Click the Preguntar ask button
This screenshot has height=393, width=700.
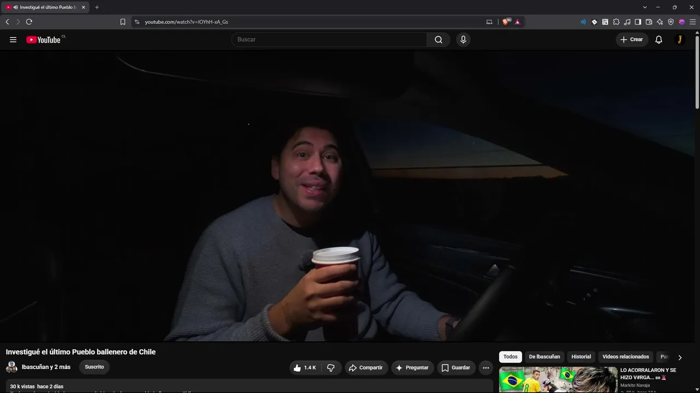click(412, 368)
